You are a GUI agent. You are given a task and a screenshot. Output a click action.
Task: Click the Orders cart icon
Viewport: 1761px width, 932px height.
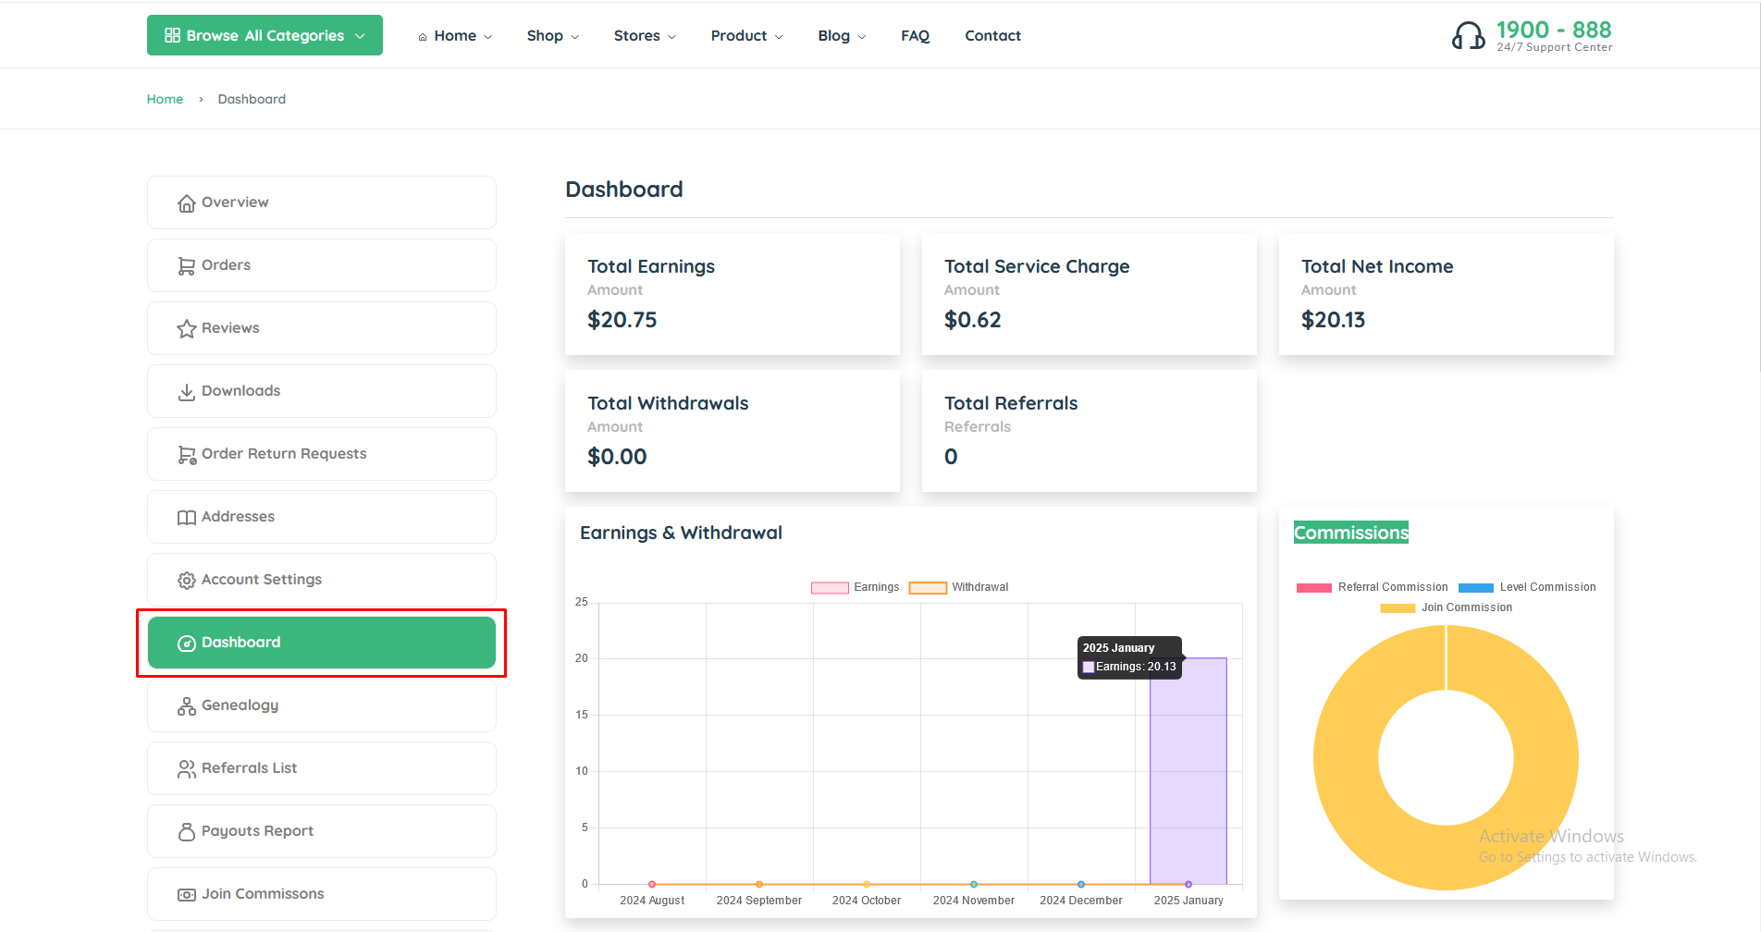coord(187,264)
